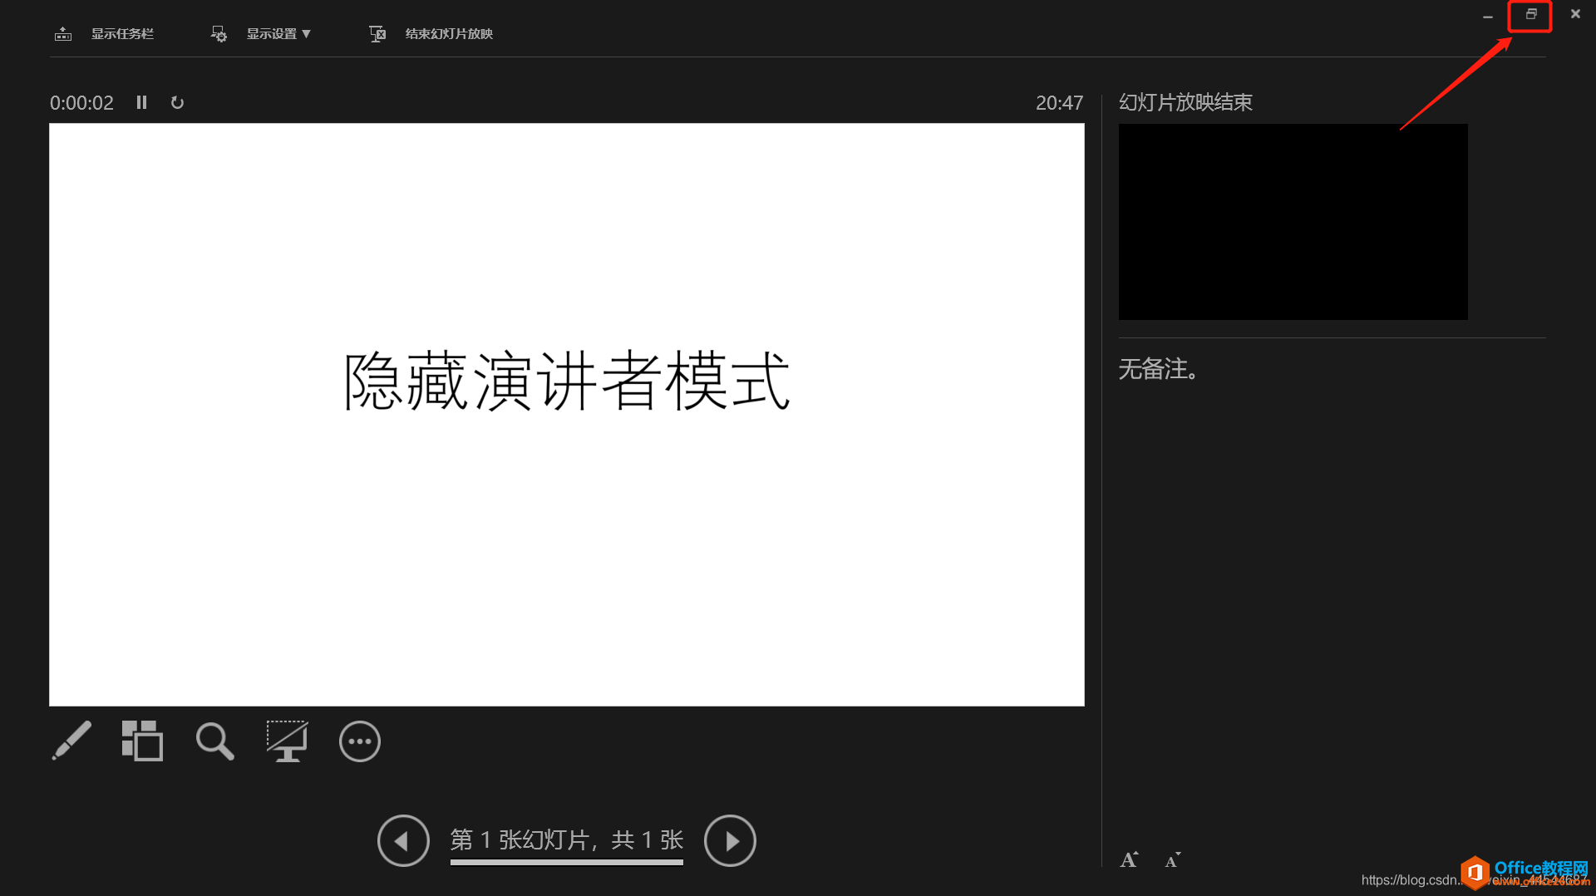Zoom into the current slide
Viewport: 1596px width, 896px height.
214,741
